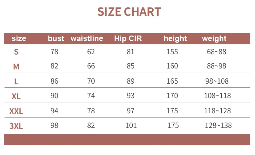The width and height of the screenshot is (255, 155).
Task: Click waistline value 70 in L row
Action: [x=91, y=81]
